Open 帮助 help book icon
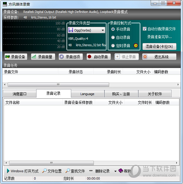This screenshot has width=183, height=184. 124,171
